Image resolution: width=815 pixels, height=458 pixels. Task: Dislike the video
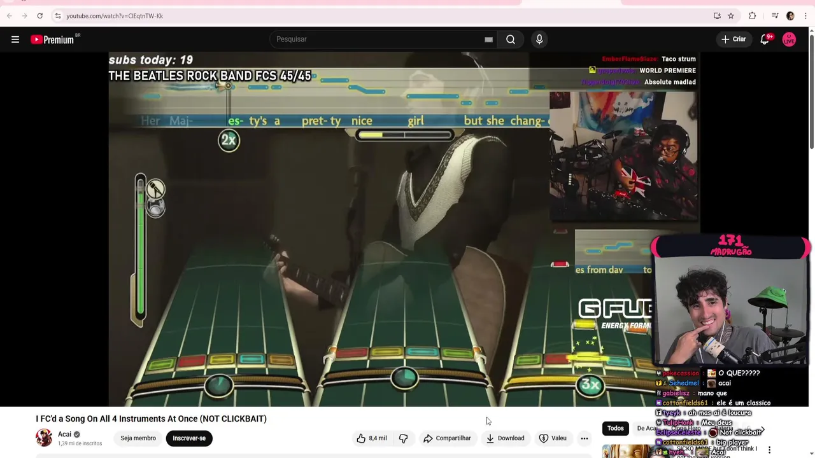point(403,438)
